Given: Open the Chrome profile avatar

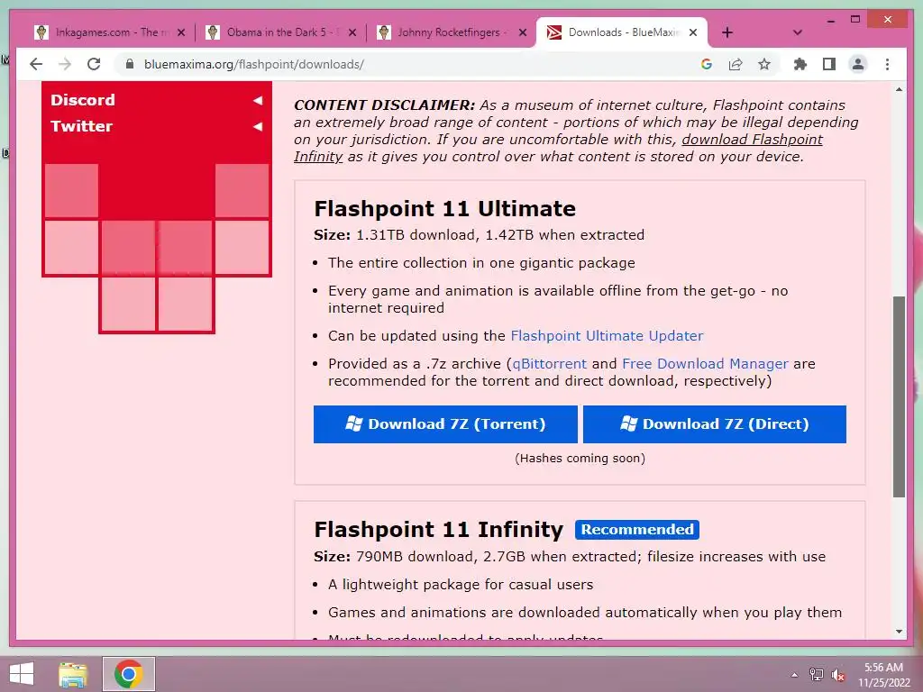Looking at the screenshot, I should click(x=858, y=64).
